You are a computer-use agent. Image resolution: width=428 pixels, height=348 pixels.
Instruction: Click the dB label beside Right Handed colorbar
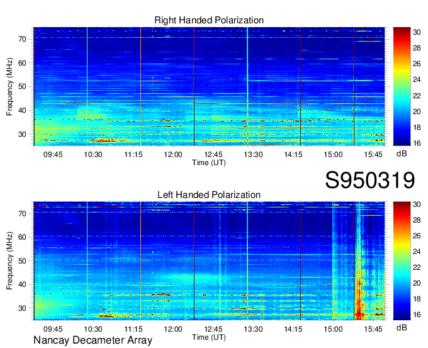coord(402,154)
